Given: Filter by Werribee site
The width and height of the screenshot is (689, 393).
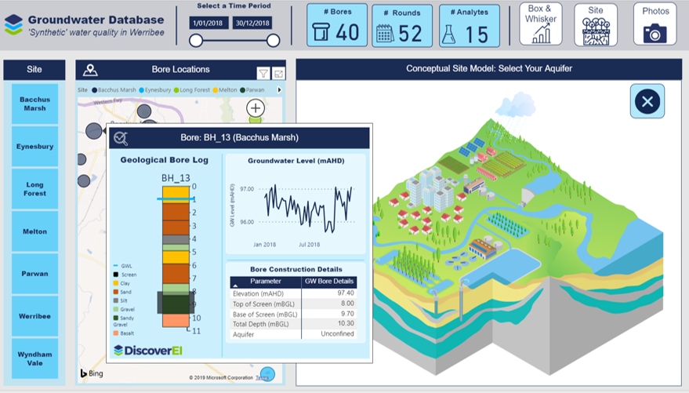Looking at the screenshot, I should click(34, 316).
